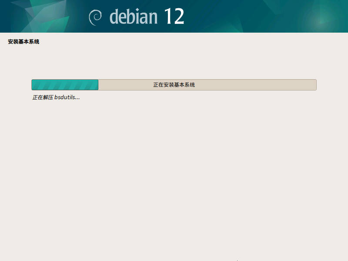The height and width of the screenshot is (261, 348).
Task: Click the "正在解压 bsdutils..." status text
Action: (x=56, y=97)
